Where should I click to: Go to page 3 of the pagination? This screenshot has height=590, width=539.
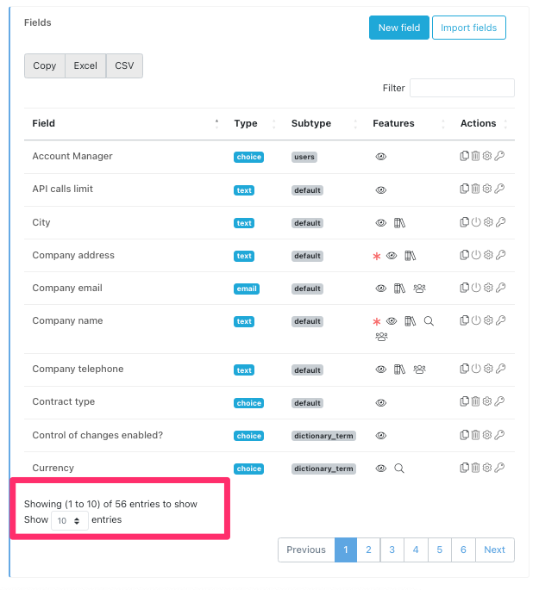tap(392, 550)
